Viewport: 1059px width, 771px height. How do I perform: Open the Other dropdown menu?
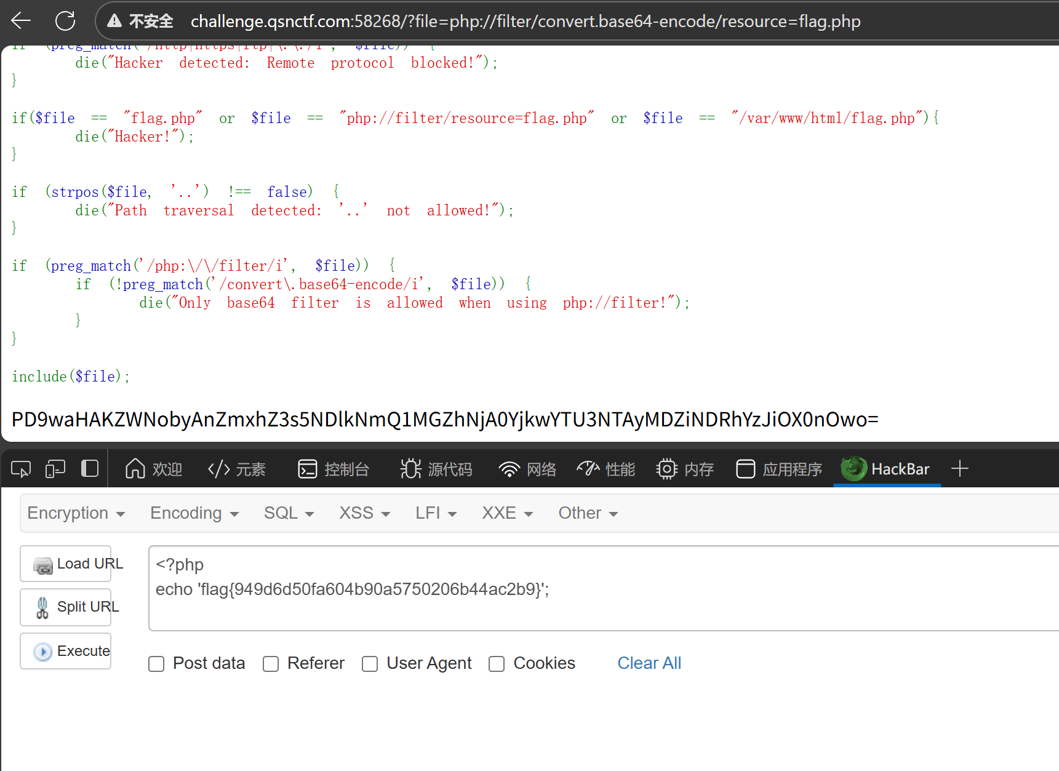[588, 513]
